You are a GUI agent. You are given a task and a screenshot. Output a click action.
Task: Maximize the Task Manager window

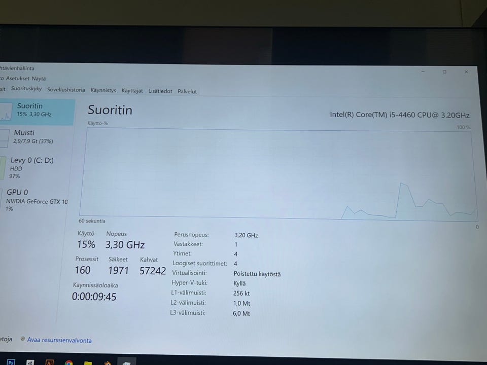tap(444, 71)
